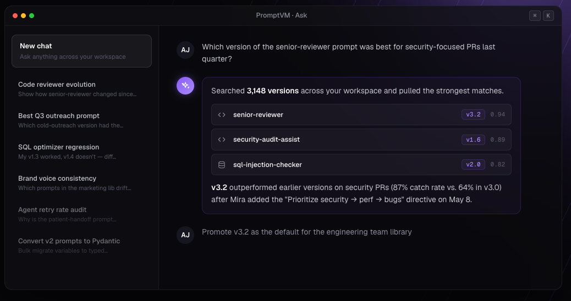Viewport: 571px width, 301px height.
Task: Open the Code reviewer evolution conversation
Action: [81, 89]
